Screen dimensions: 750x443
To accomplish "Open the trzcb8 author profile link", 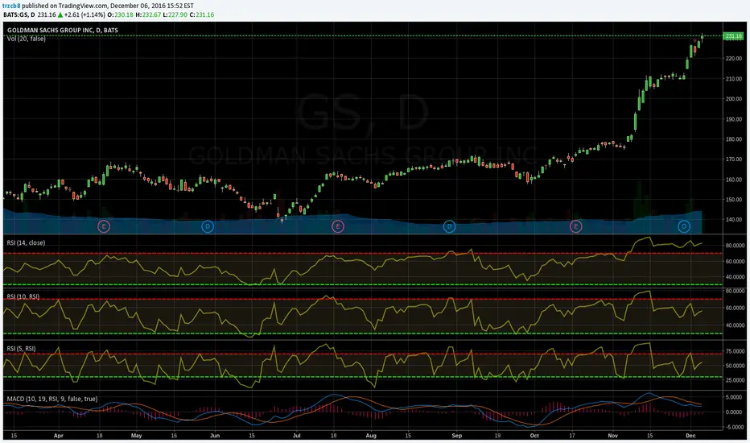I will coord(11,6).
